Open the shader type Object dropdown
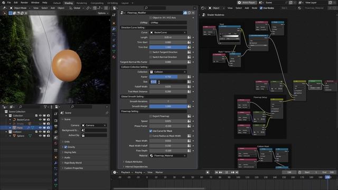This screenshot has height=190, width=338. pyautogui.click(x=216, y=8)
